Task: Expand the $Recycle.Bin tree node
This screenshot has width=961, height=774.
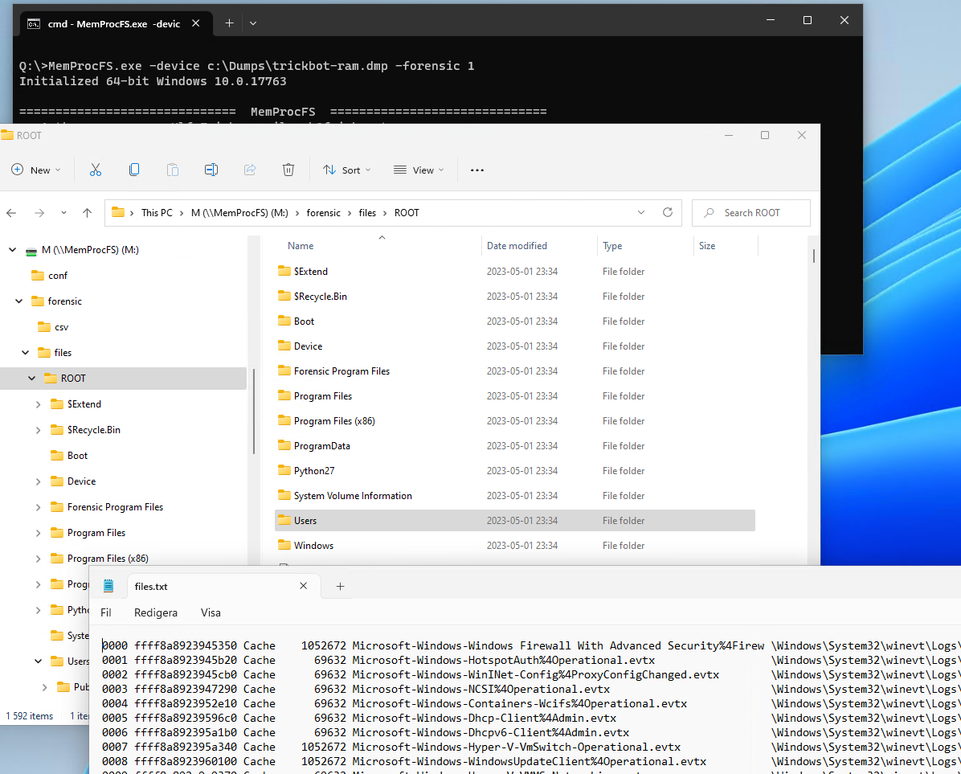Action: click(38, 430)
